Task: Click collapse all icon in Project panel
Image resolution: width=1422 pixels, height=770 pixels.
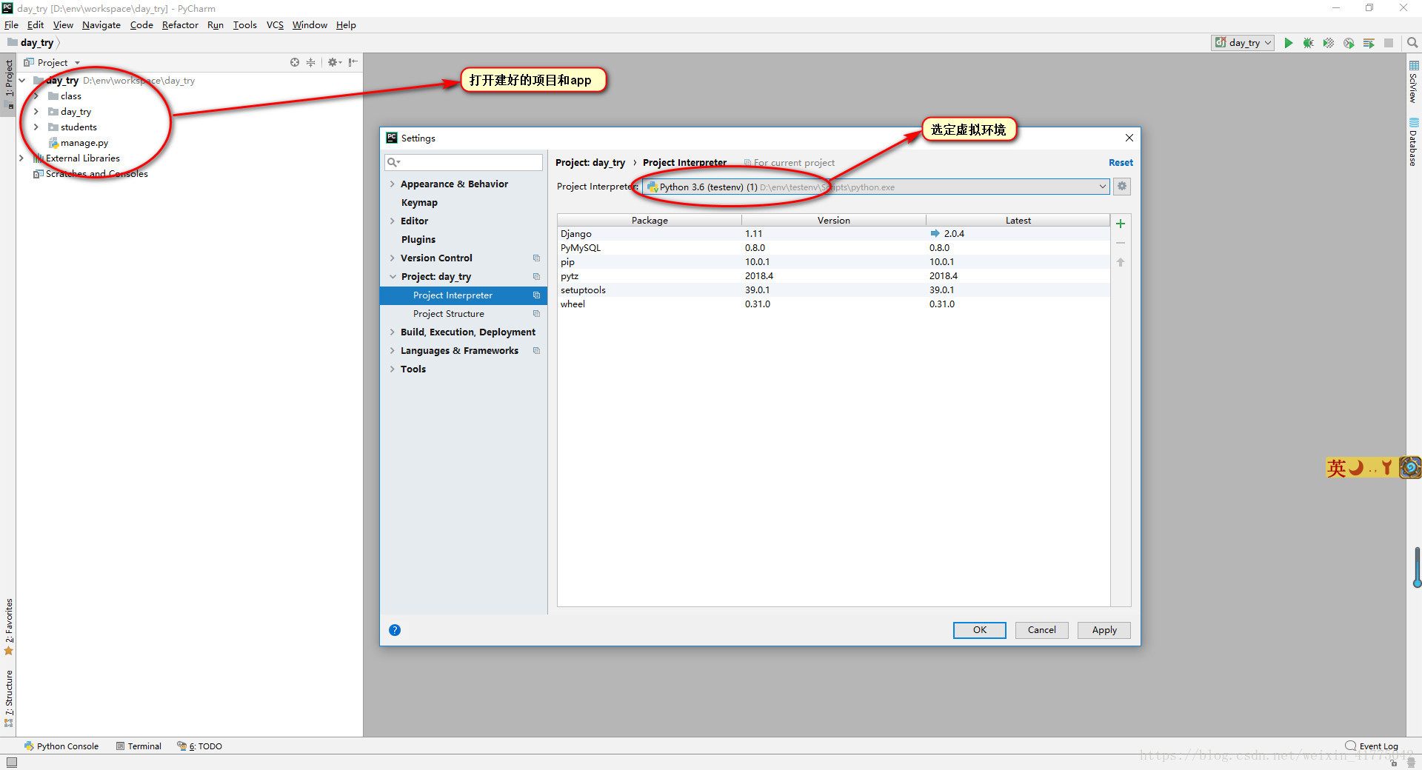Action: [x=311, y=62]
